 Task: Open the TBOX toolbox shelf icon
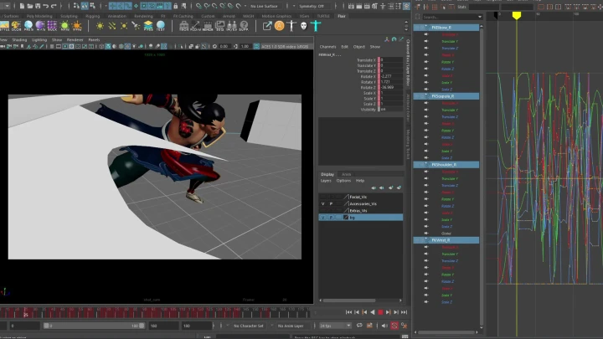click(x=183, y=26)
